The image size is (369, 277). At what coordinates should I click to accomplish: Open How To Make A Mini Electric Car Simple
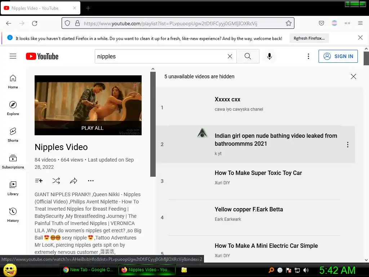(x=266, y=246)
